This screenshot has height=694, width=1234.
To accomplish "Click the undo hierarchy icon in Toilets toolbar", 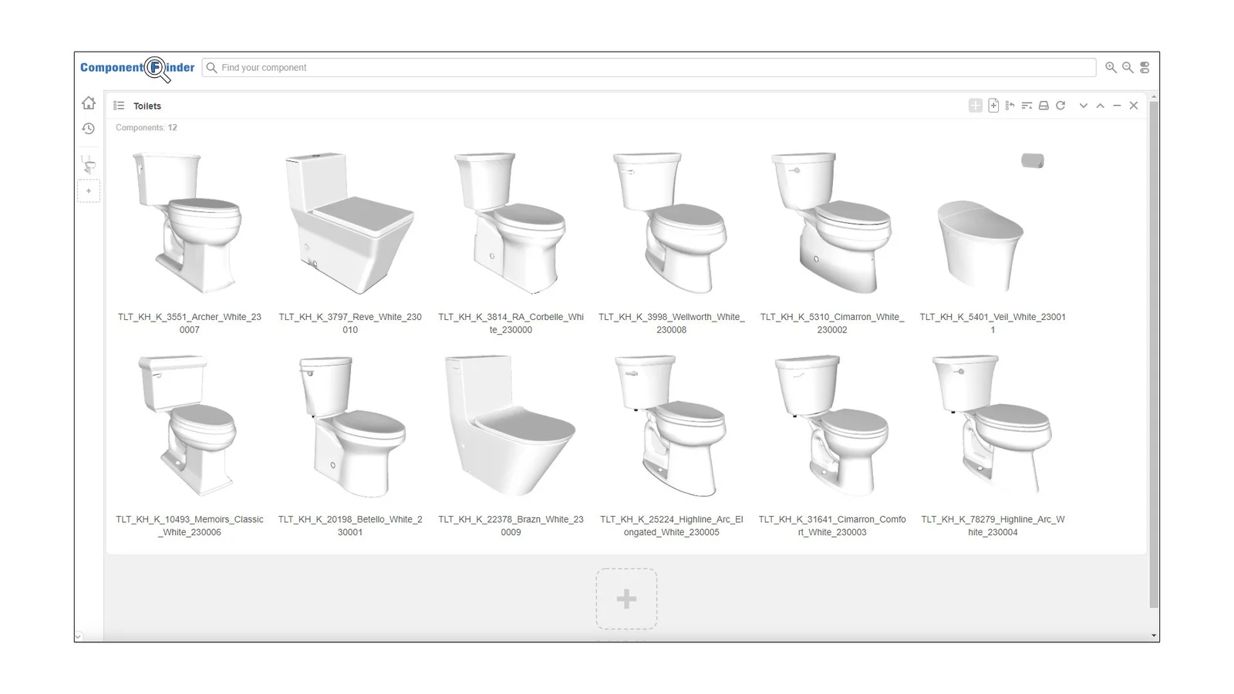I will [x=1010, y=106].
